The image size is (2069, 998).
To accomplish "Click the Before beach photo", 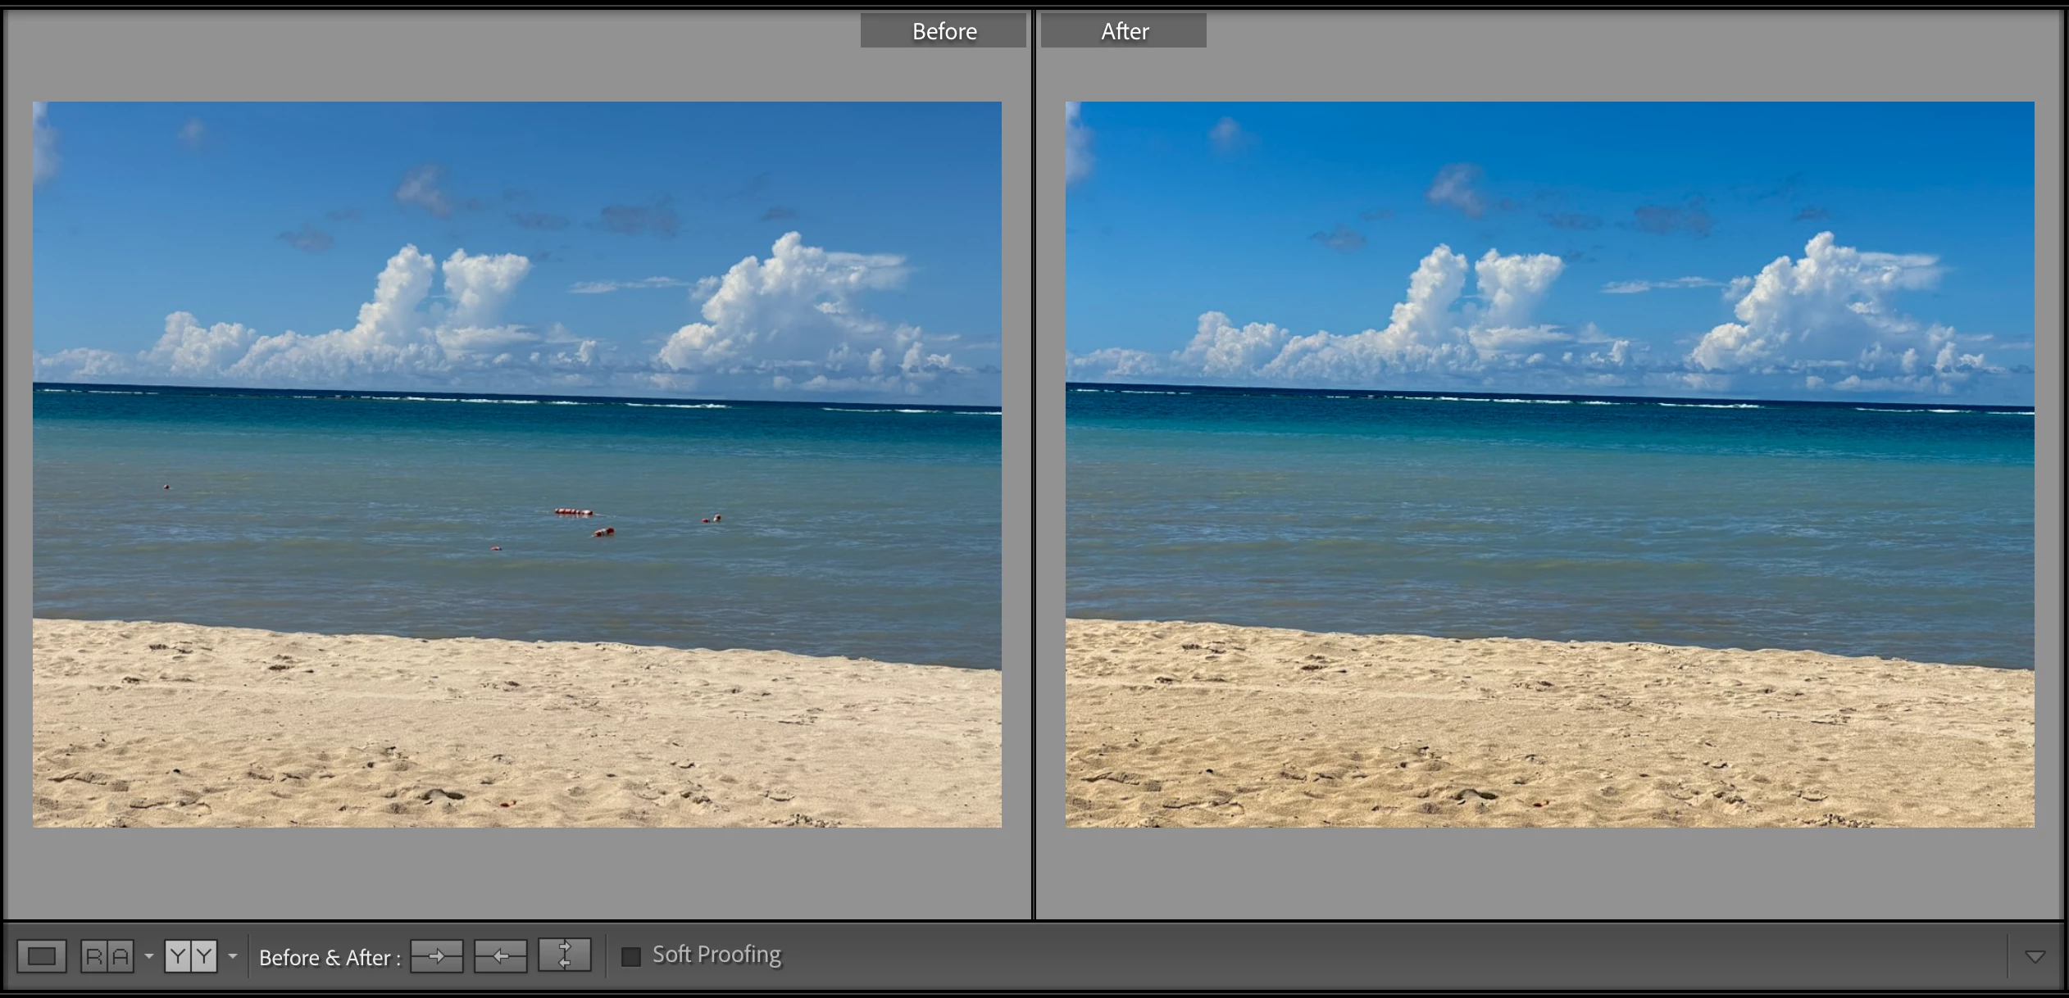I will click(x=516, y=464).
